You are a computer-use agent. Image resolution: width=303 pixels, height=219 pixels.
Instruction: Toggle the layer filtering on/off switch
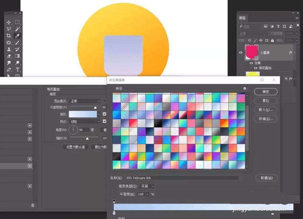(298, 25)
